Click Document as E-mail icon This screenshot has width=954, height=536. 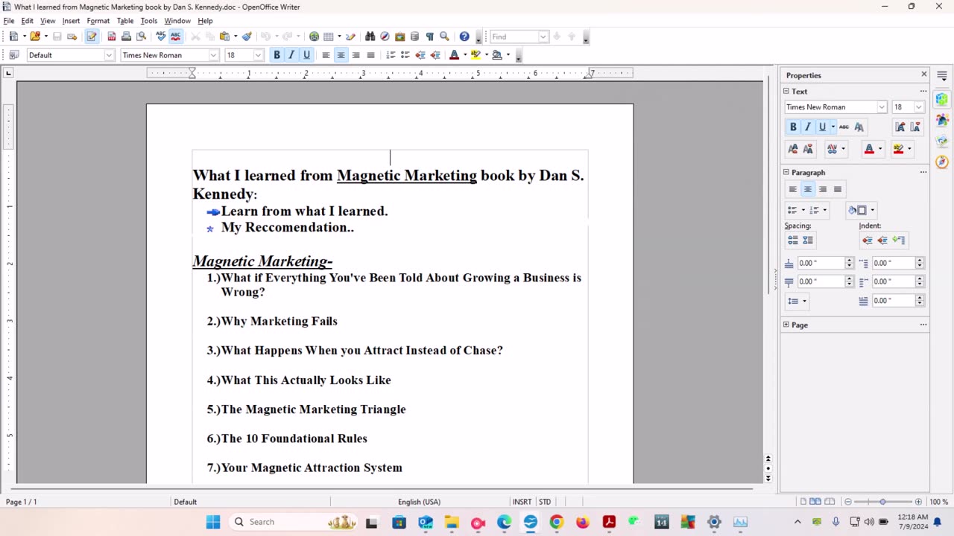click(72, 36)
